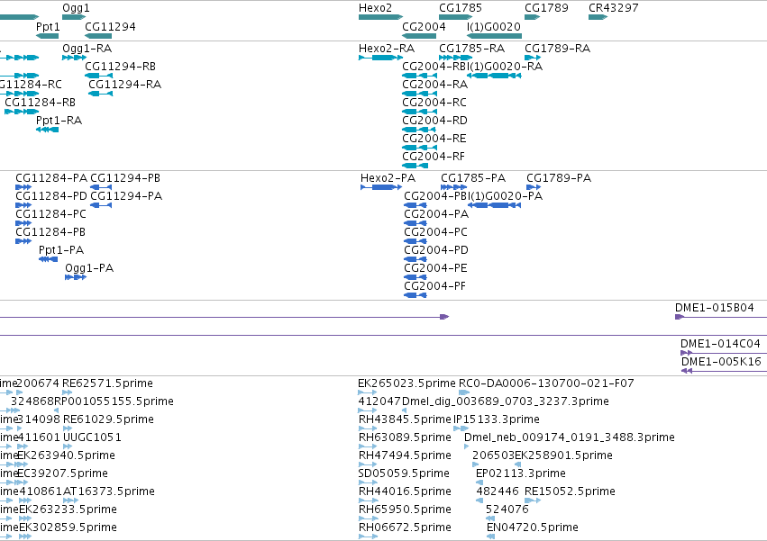Select the Ogg1 gene arrow

pos(74,17)
